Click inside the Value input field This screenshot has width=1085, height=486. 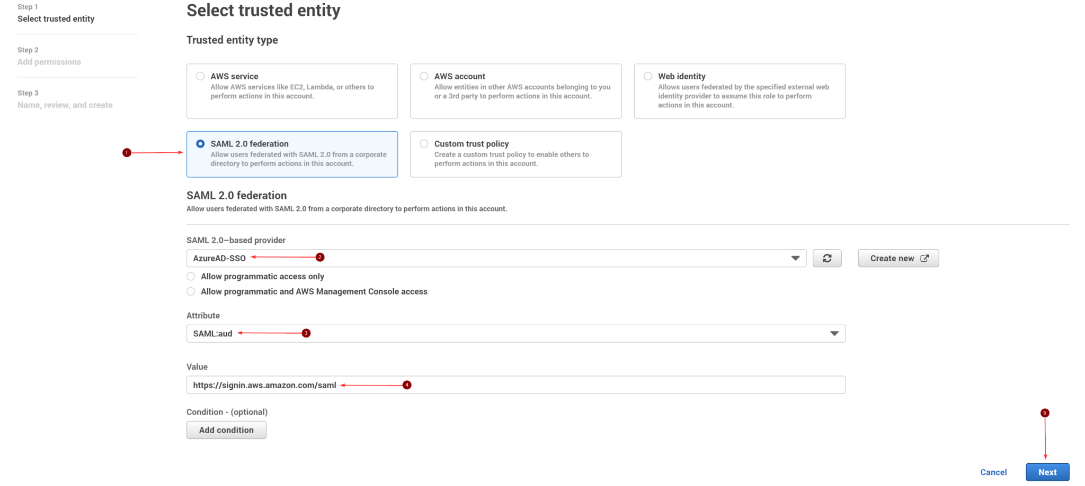(x=515, y=384)
